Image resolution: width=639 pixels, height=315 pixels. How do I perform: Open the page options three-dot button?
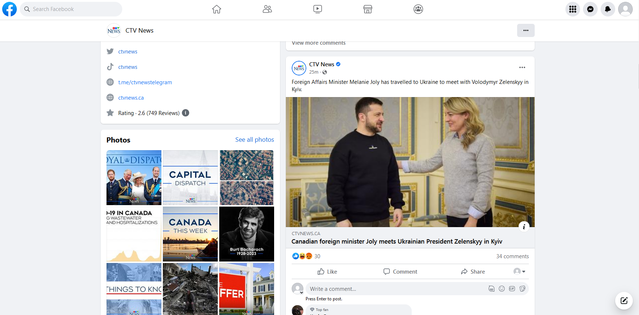pos(526,30)
